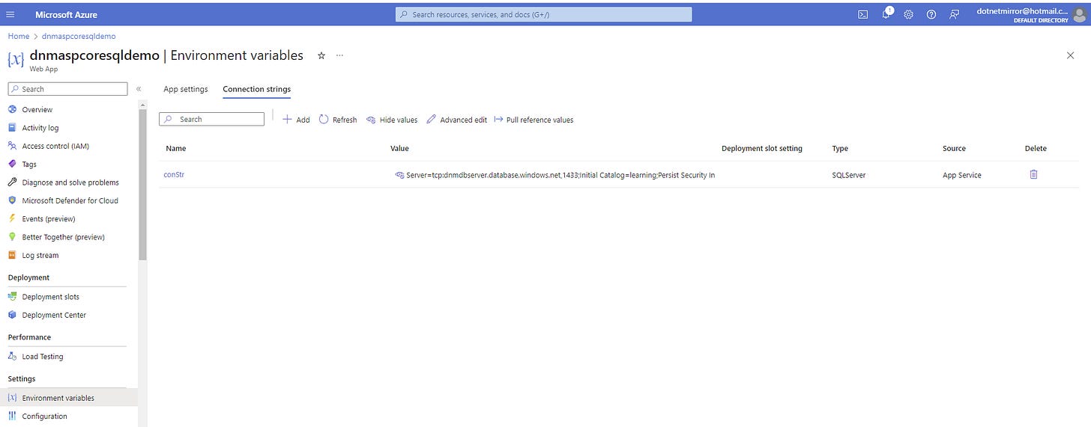This screenshot has height=427, width=1091.
Task: Open Events (preview)
Action: 49,218
